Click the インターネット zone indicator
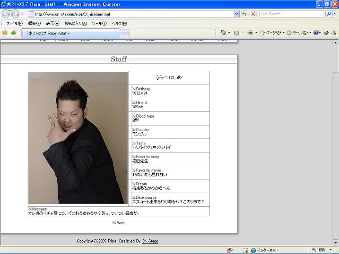This screenshot has height=254, width=339. pyautogui.click(x=264, y=250)
